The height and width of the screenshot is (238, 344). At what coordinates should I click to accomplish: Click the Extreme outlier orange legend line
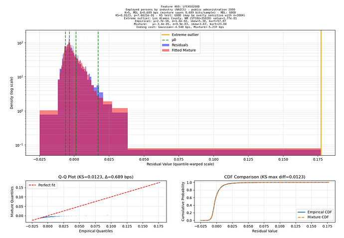(166, 35)
